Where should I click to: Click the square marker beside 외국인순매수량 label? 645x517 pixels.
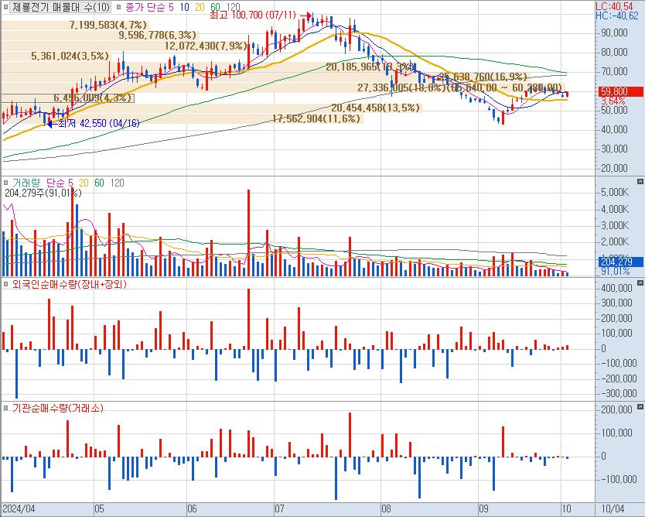click(x=6, y=285)
